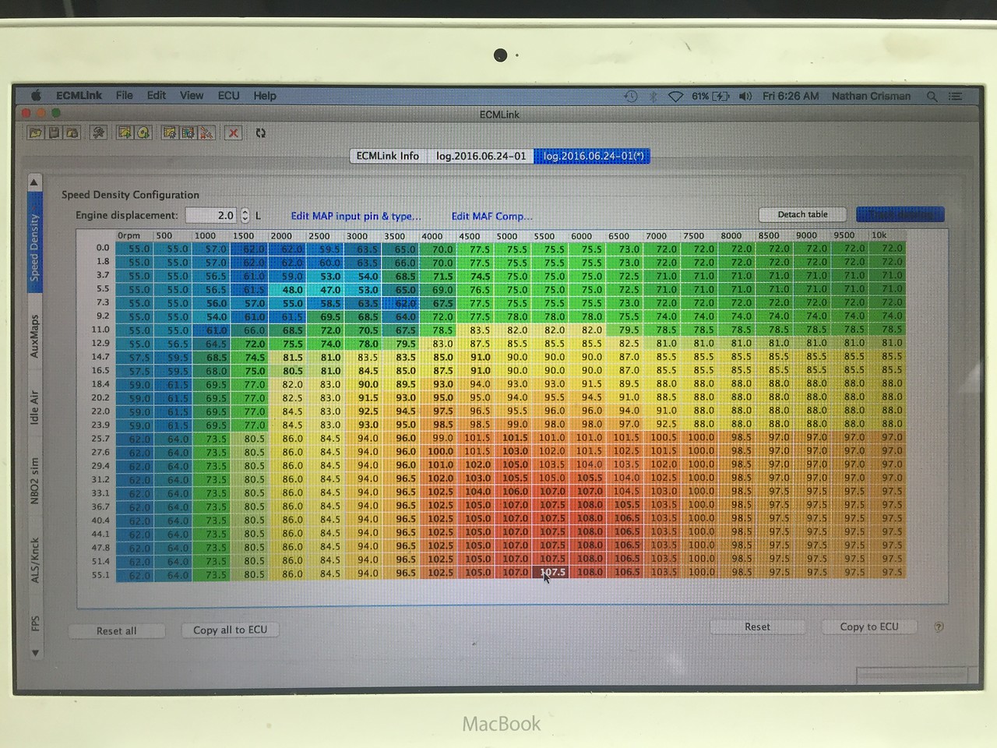Click the Reset button
Screen dimensions: 997x748
pos(757,626)
